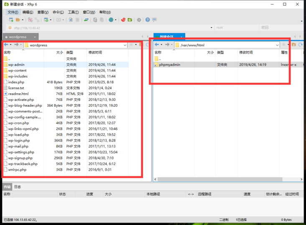Image resolution: width=306 pixels, height=225 pixels.
Task: Click the Paste files toolbar icon
Action: pos(102,20)
